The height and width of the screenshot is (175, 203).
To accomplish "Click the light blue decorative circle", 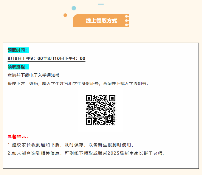I will [x=74, y=8].
